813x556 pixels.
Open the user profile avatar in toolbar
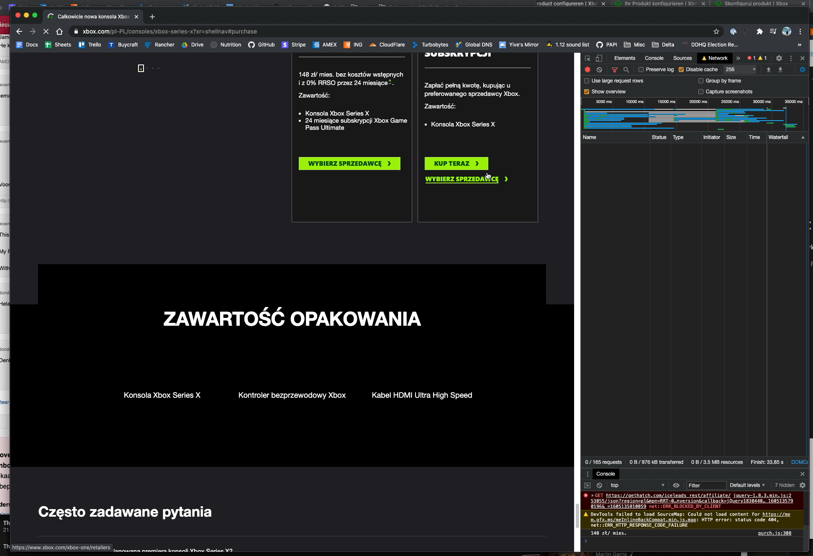pyautogui.click(x=787, y=31)
